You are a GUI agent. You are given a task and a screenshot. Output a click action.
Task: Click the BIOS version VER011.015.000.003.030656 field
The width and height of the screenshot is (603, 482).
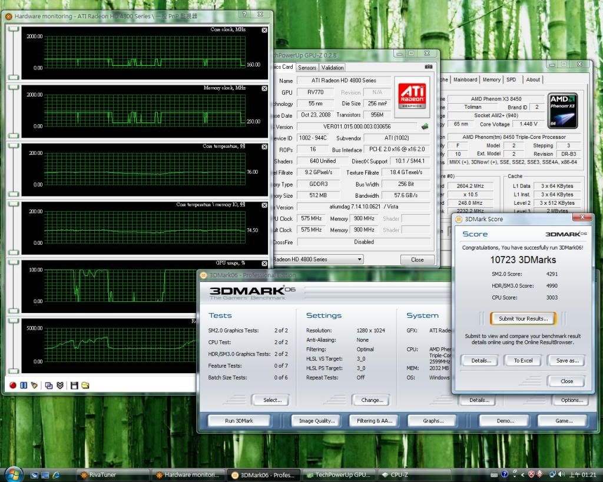tap(357, 127)
